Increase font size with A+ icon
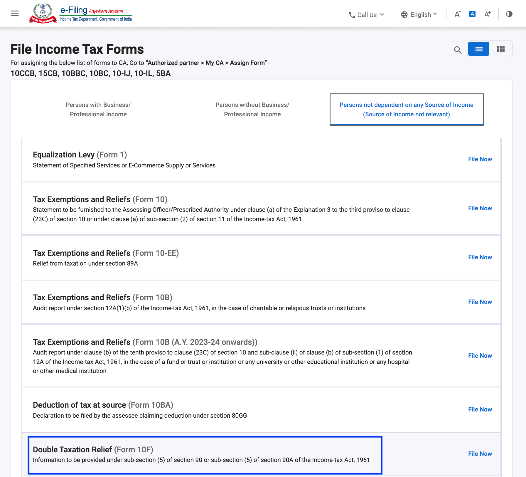This screenshot has height=477, width=526. pyautogui.click(x=487, y=14)
